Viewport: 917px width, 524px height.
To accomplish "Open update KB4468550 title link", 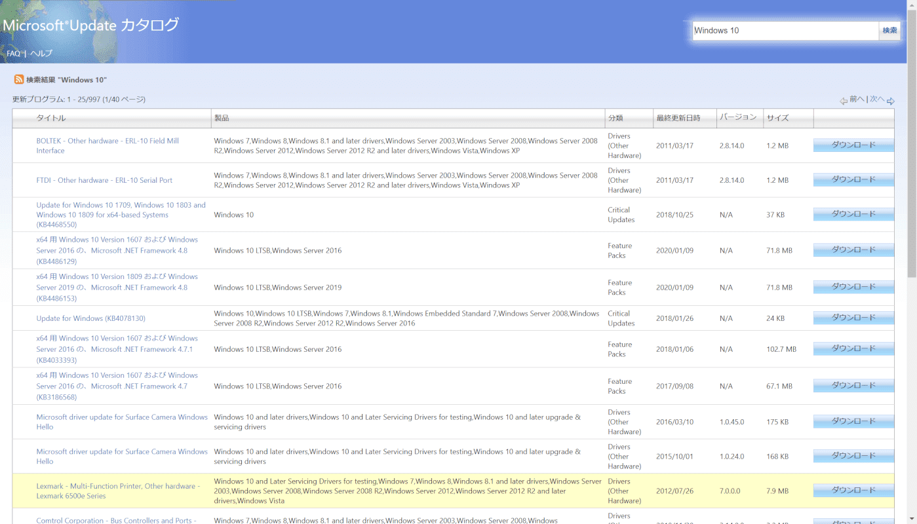I will point(121,215).
